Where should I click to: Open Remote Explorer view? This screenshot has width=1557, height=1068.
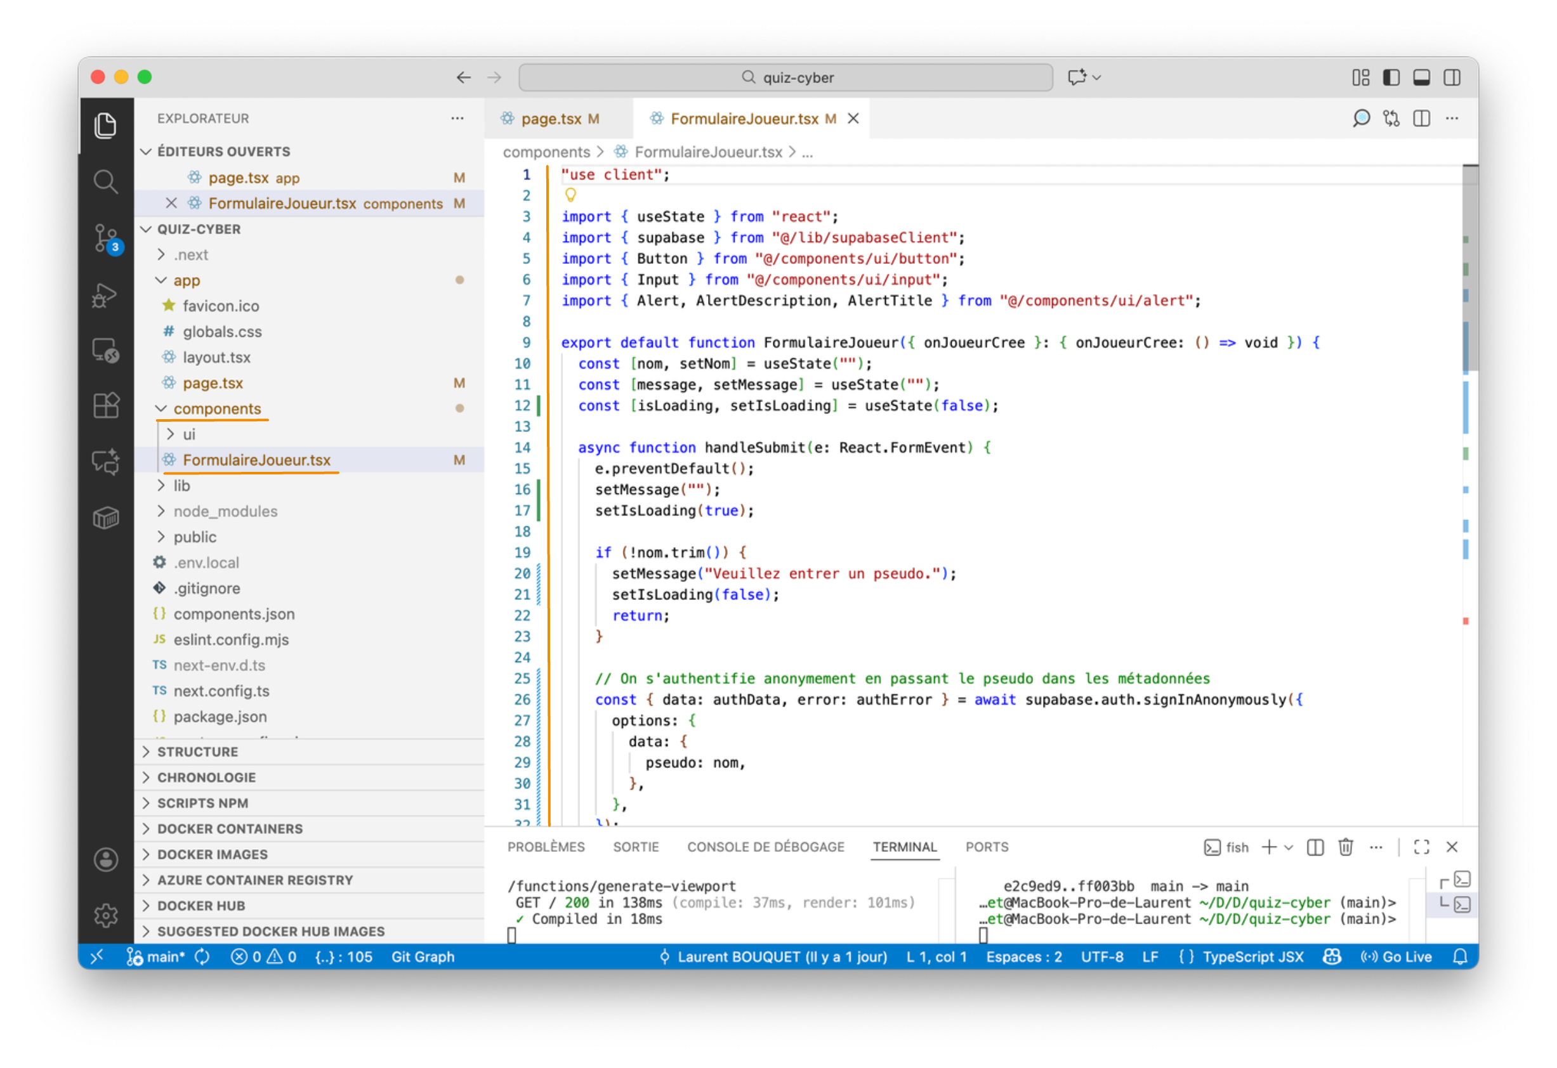pyautogui.click(x=105, y=350)
